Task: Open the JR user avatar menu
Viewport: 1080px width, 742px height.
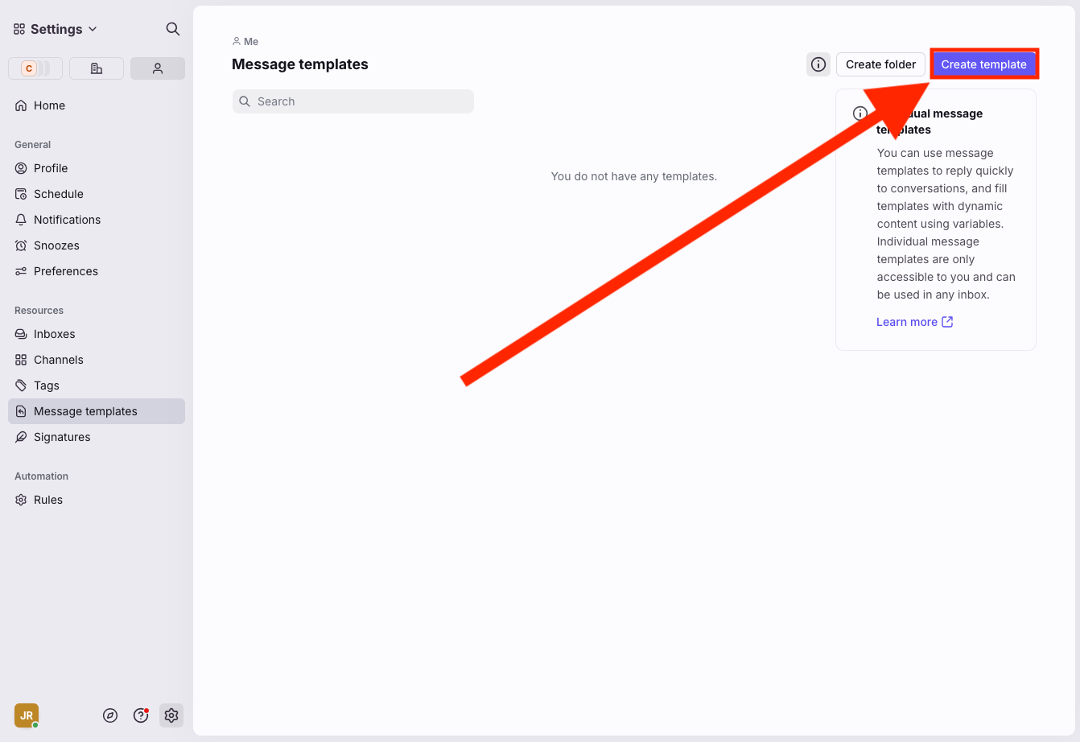Action: tap(27, 715)
